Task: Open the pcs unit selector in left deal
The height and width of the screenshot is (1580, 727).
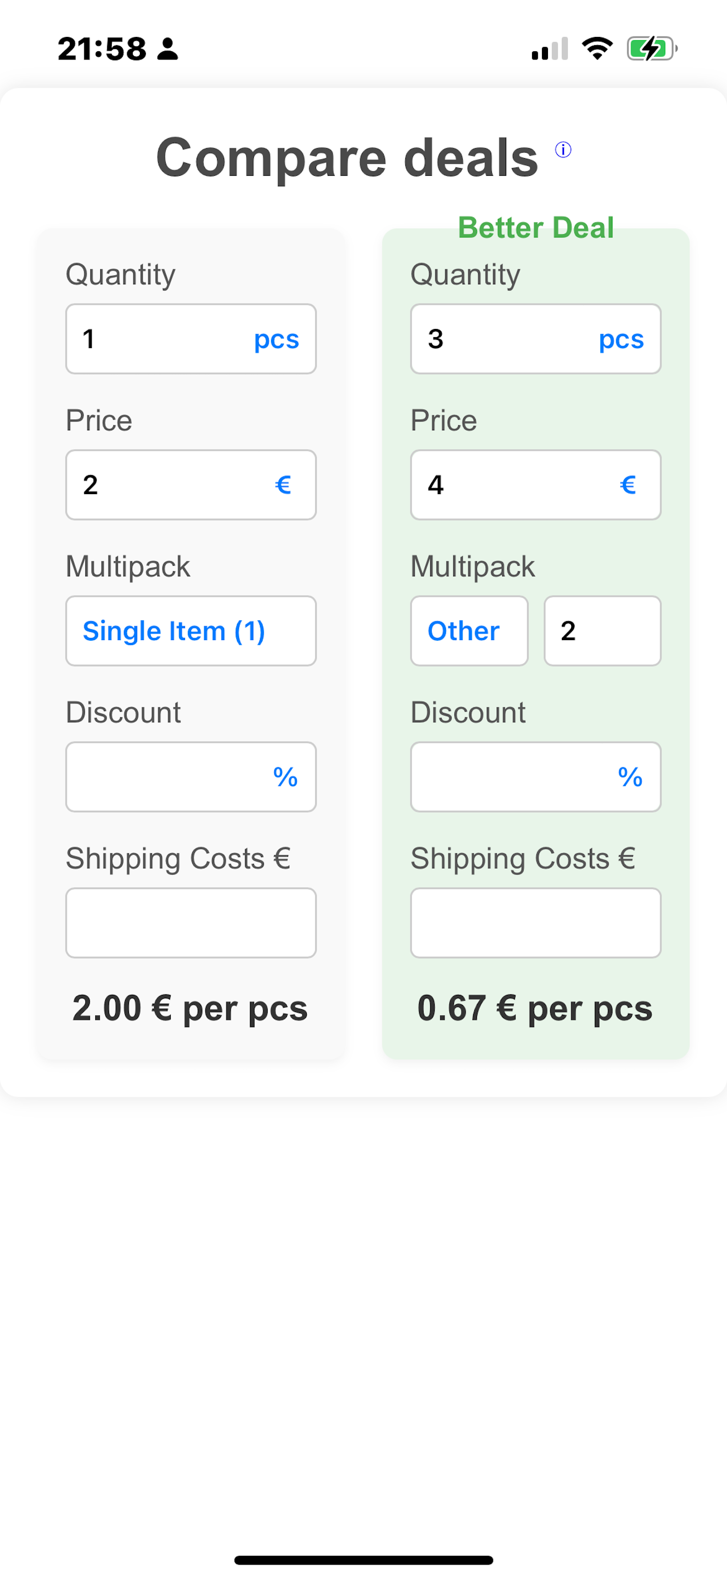Action: pyautogui.click(x=276, y=339)
